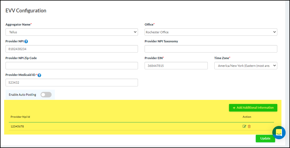
Task: Delete the 12345678 Provider NPI row
Action: [x=249, y=126]
